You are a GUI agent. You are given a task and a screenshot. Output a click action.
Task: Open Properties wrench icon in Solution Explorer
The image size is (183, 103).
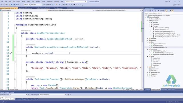(x=170, y=11)
